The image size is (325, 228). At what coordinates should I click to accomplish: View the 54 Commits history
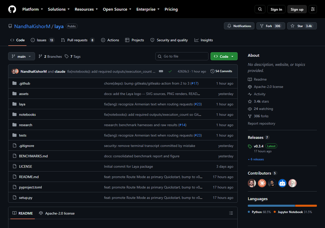[221, 71]
